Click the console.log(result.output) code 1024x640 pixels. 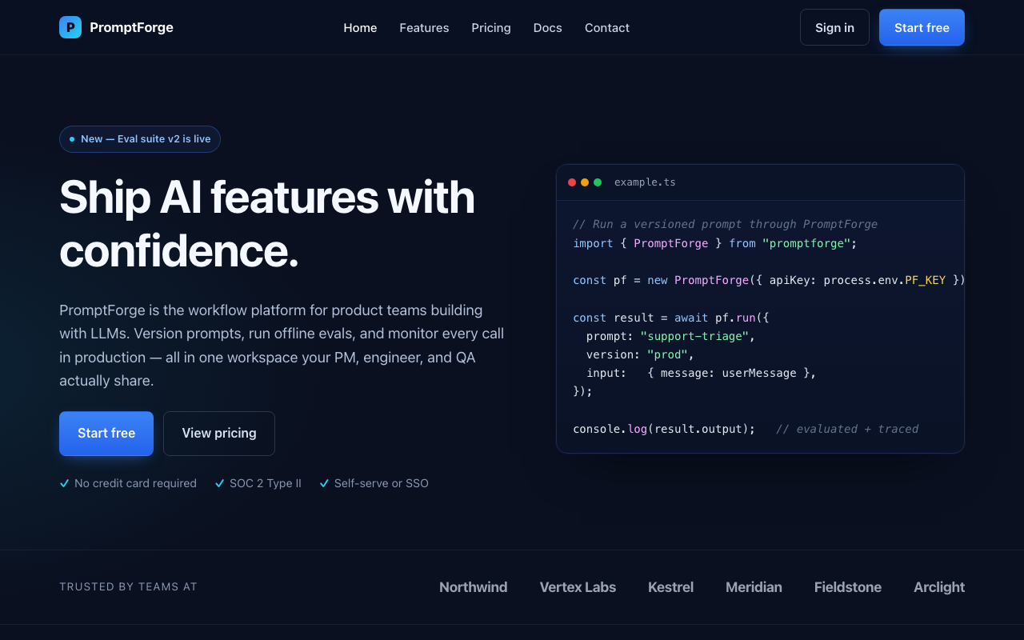point(664,429)
